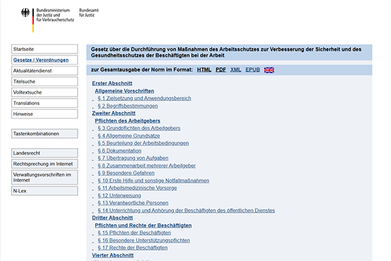The width and height of the screenshot is (391, 261).
Task: Open the Titelsuche search page
Action: pyautogui.click(x=25, y=82)
